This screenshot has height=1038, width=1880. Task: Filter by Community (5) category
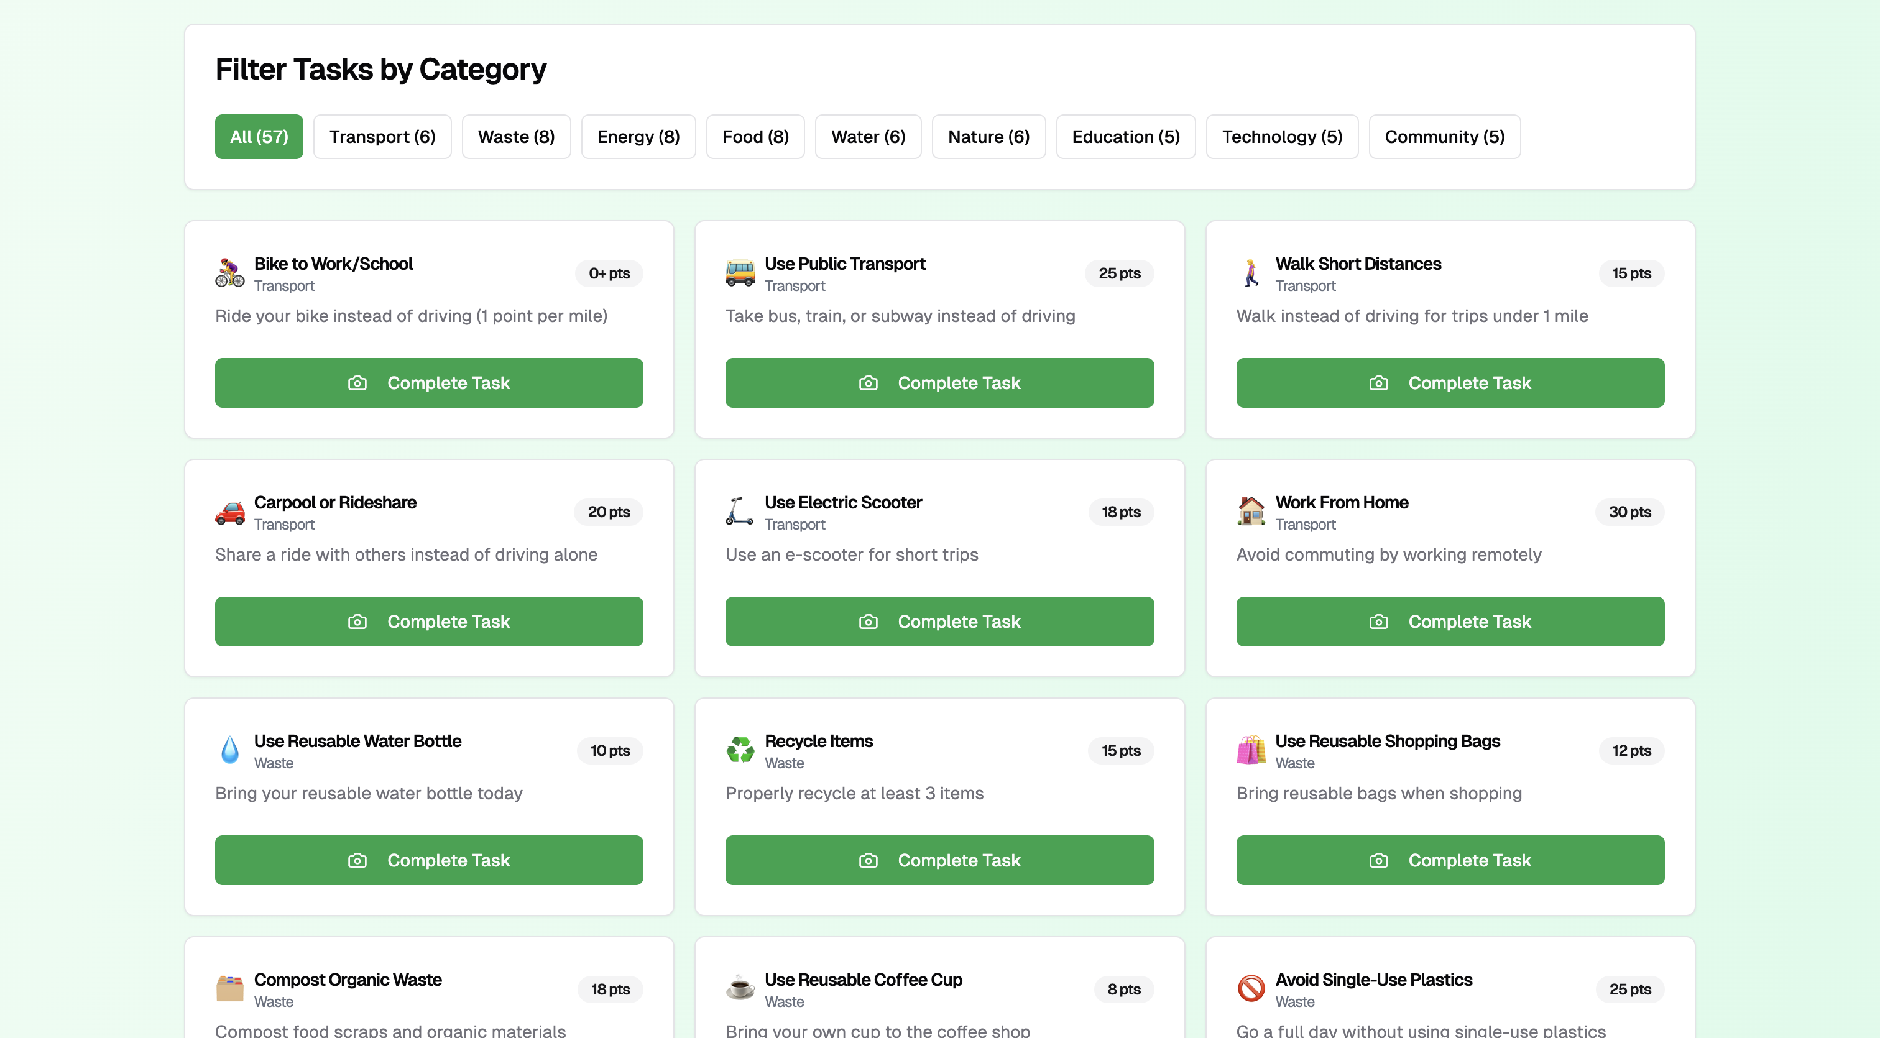(x=1444, y=137)
